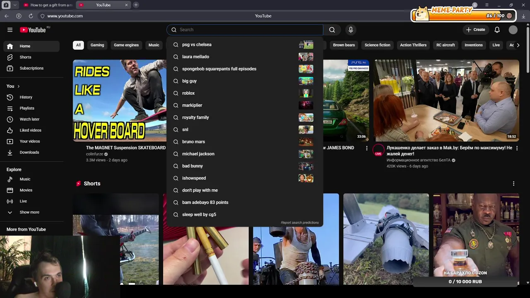The height and width of the screenshot is (298, 530).
Task: Open the account avatar menu
Action: click(x=513, y=30)
